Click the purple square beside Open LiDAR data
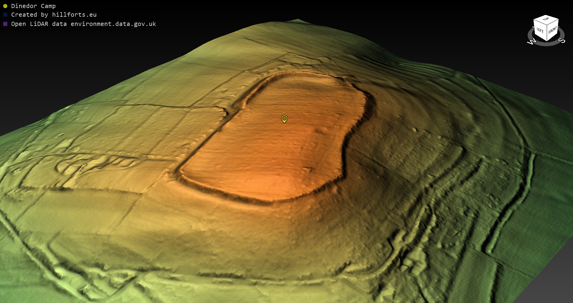573x303 pixels. [x=5, y=24]
